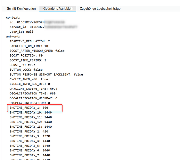
Task: Select the ADAPTIVE_REGULATION: 2 line
Action: tap(30, 41)
